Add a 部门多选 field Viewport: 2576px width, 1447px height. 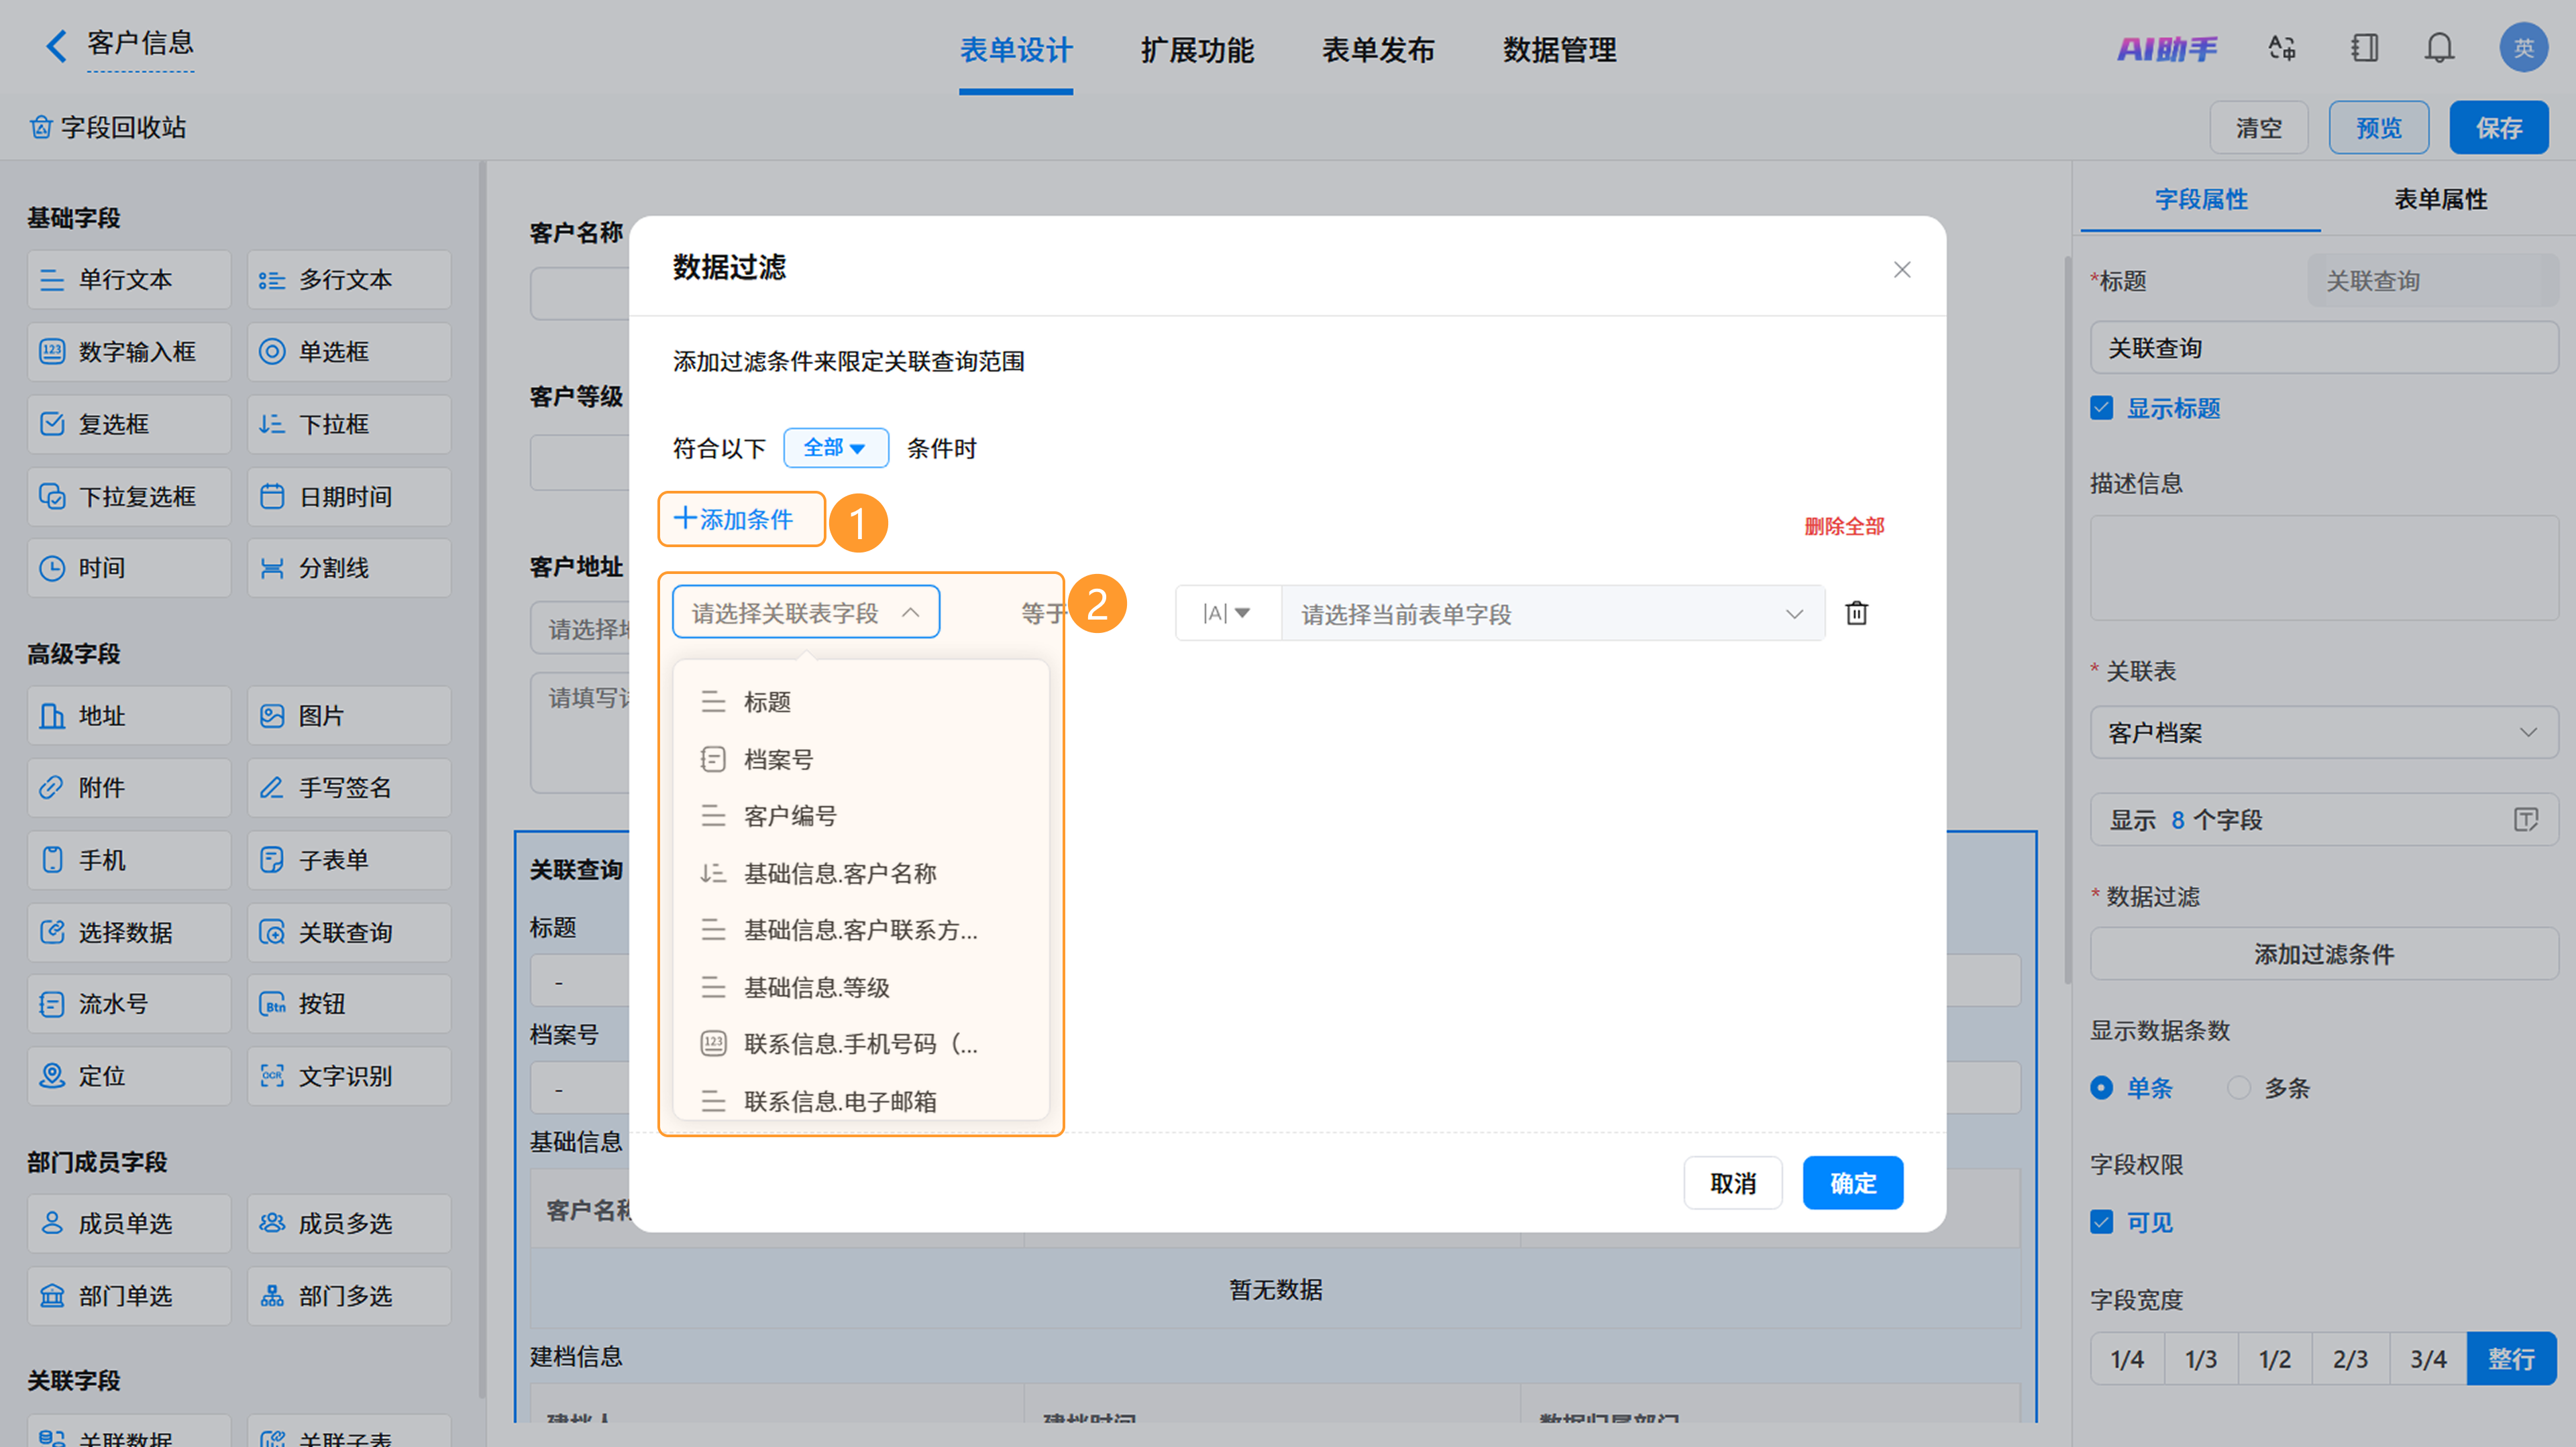pyautogui.click(x=349, y=1296)
